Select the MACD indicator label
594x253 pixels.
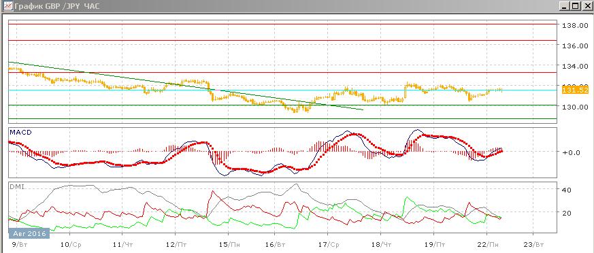pos(21,132)
